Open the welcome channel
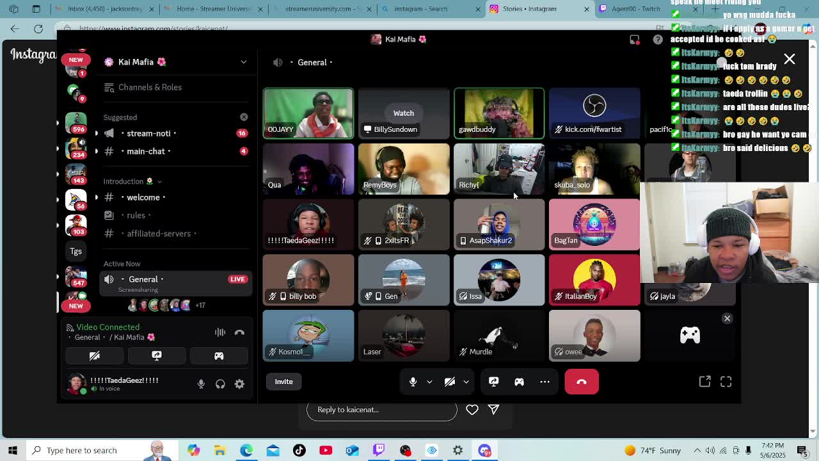Image resolution: width=819 pixels, height=461 pixels. (x=143, y=197)
